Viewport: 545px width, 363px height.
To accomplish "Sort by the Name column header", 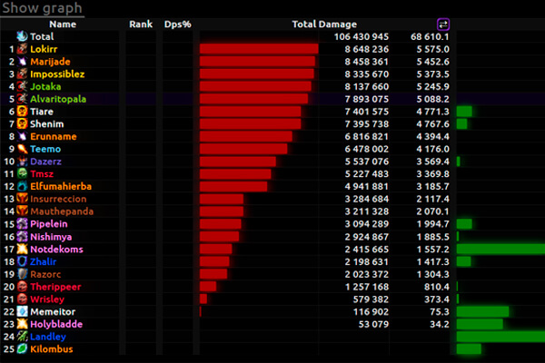I will coord(63,25).
